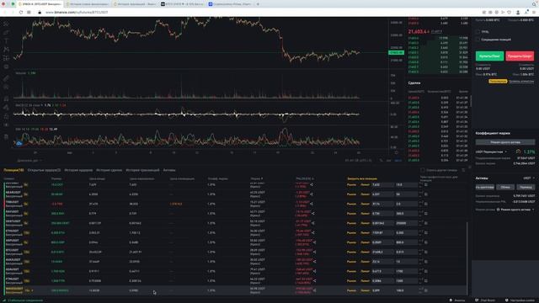Select the text tool in chart sidebar
The width and height of the screenshot is (539, 303).
click(6, 40)
